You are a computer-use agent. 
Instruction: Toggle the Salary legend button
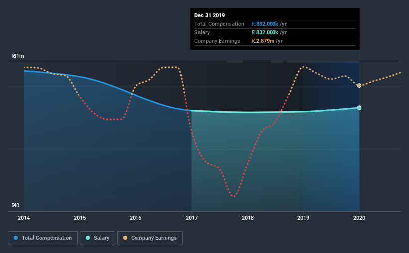coord(97,238)
